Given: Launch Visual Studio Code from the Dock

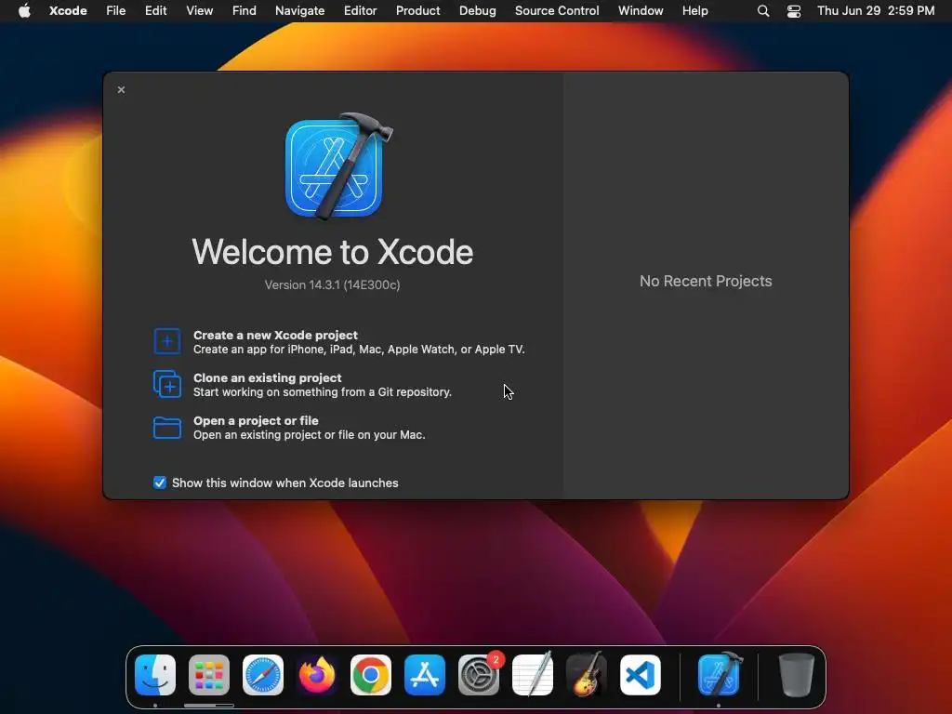Looking at the screenshot, I should coord(641,675).
